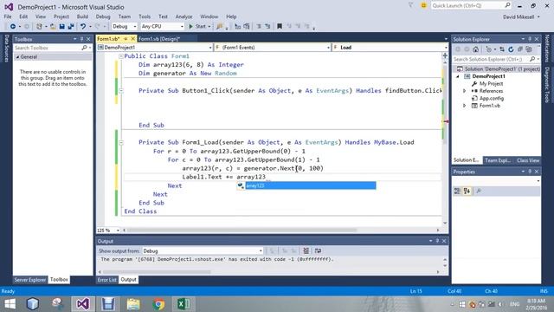Click the Find in Files toolbar icon
The width and height of the screenshot is (554, 312).
pos(220,27)
